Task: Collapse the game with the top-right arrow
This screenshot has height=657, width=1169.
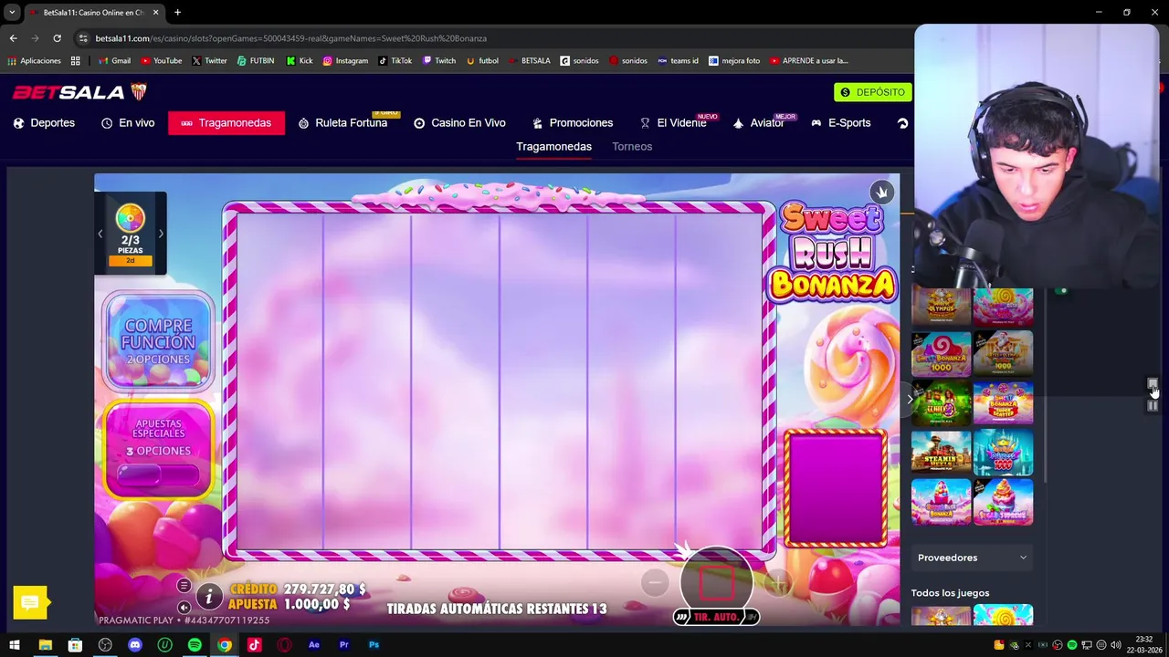Action: tap(881, 192)
